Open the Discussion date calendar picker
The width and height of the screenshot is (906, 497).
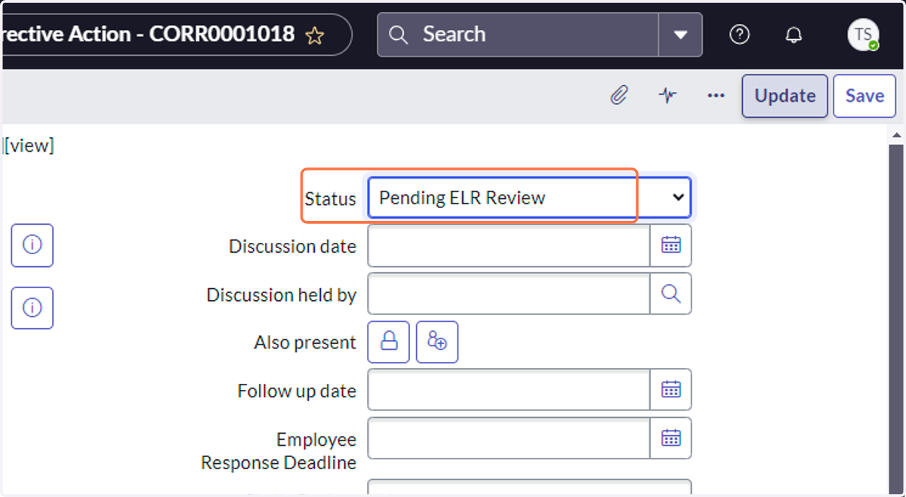[671, 246]
